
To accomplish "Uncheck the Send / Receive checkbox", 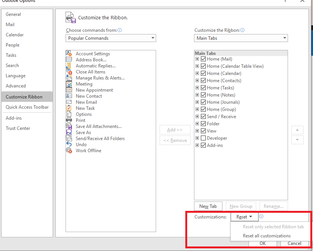I will (203, 117).
